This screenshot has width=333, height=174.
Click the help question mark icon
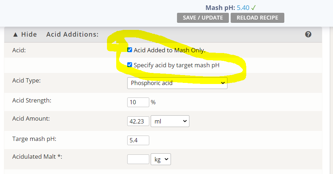pos(308,35)
